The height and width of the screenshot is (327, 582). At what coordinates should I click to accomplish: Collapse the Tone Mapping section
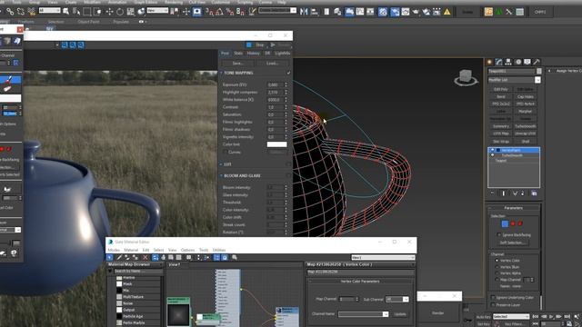[x=222, y=73]
